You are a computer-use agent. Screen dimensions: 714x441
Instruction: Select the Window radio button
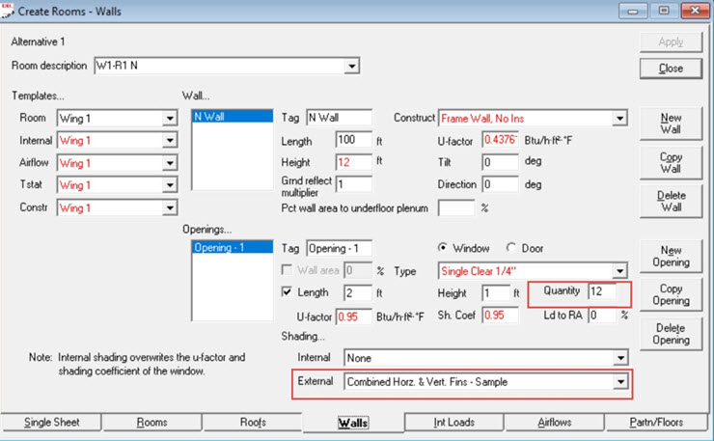pyautogui.click(x=442, y=247)
